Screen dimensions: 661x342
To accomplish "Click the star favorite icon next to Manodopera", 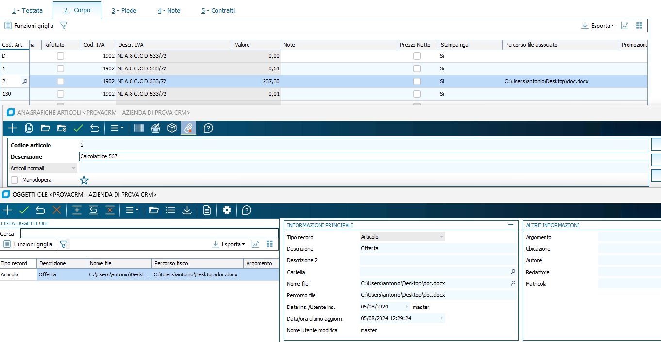I will click(84, 180).
